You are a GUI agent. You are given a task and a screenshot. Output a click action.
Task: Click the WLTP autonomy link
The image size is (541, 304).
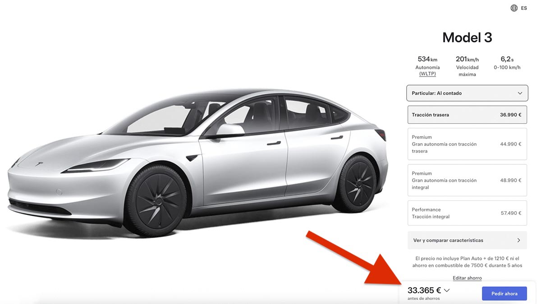(x=427, y=73)
